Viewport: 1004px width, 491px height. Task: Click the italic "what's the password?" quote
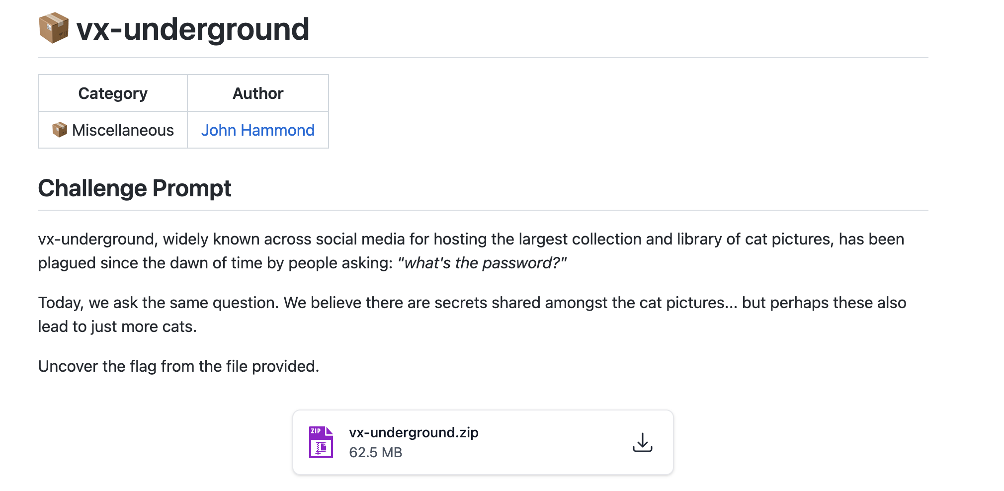pyautogui.click(x=482, y=263)
